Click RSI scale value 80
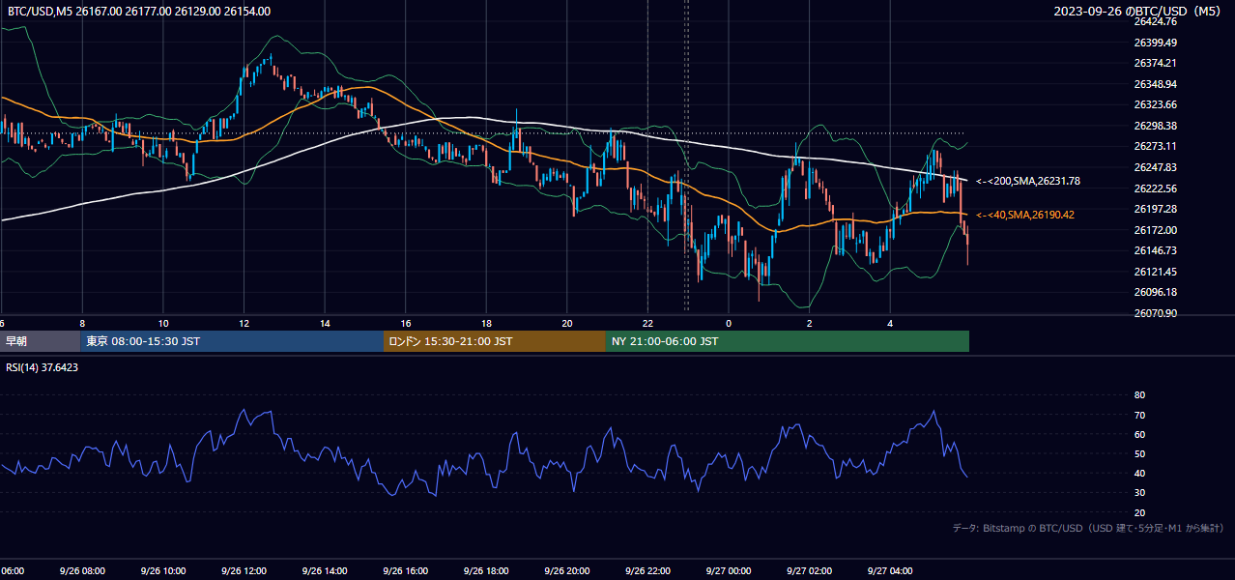Screen dimensions: 1235x580 click(1139, 395)
